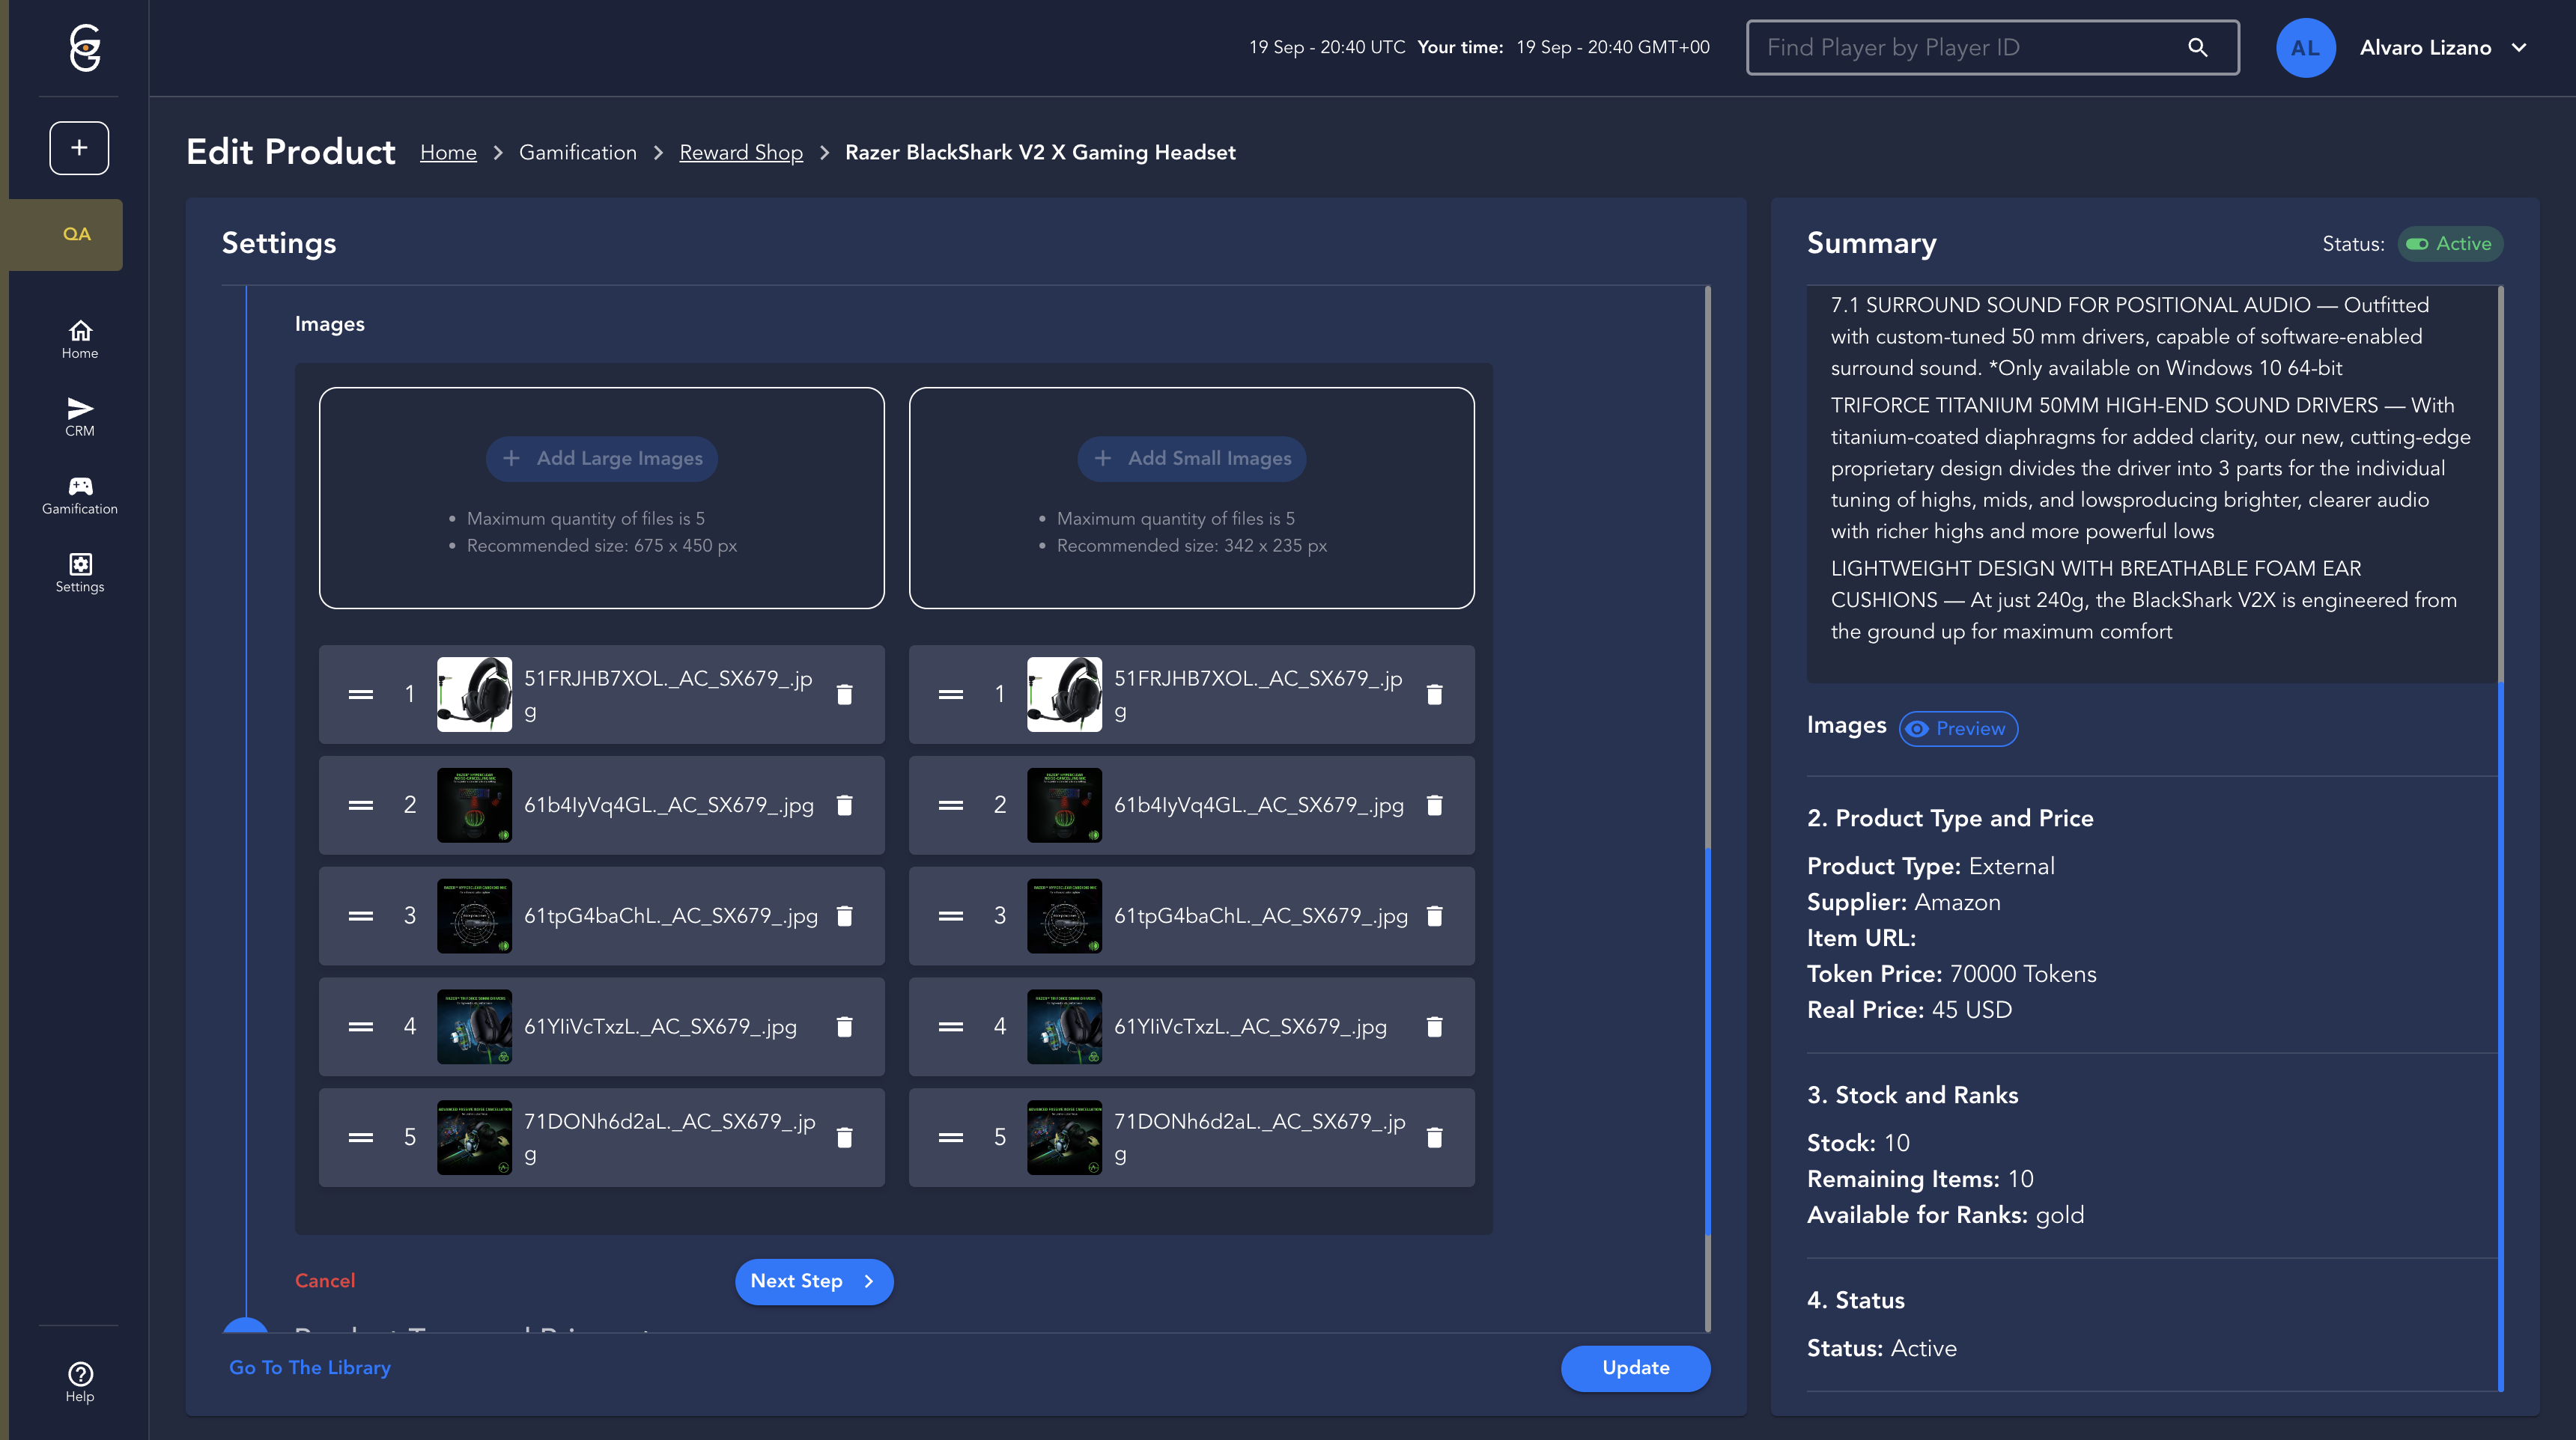Delete small image 61YIiVcTxzL with trash icon
This screenshot has width=2576, height=1440.
1434,1026
